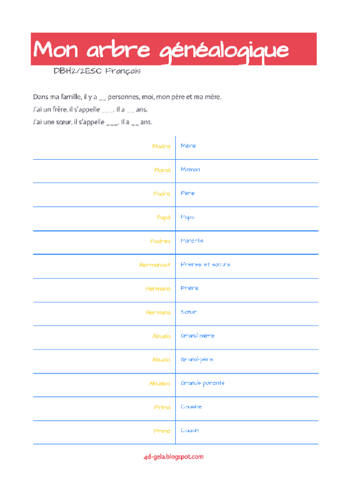Click the yellow word 'Hermanos*'

[155, 265]
